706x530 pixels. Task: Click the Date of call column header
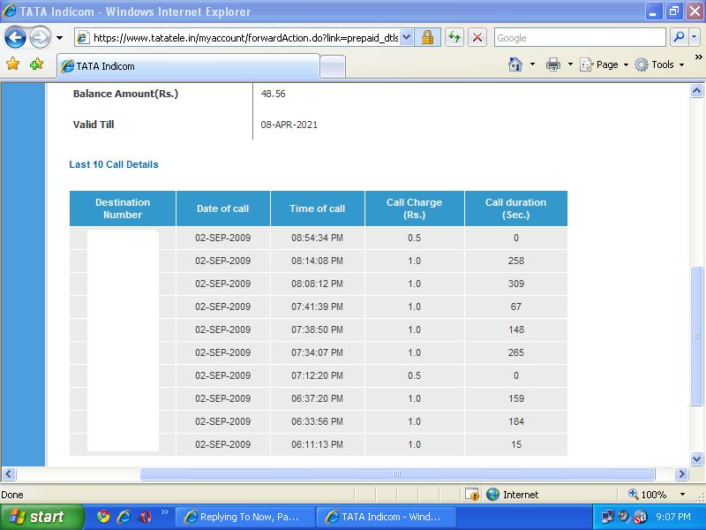point(223,208)
